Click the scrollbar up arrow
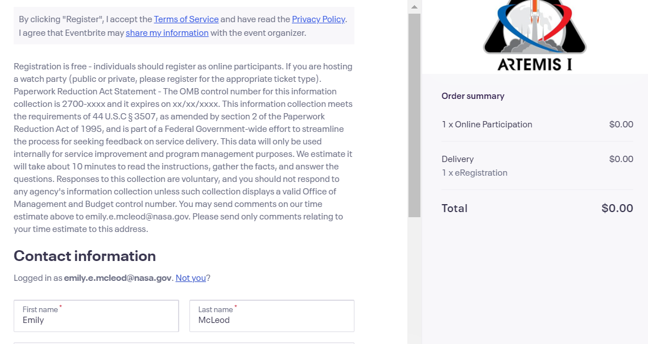 pyautogui.click(x=414, y=7)
